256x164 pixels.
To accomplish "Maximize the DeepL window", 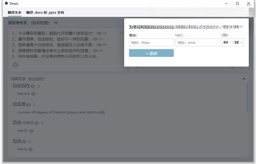I will (x=237, y=3).
